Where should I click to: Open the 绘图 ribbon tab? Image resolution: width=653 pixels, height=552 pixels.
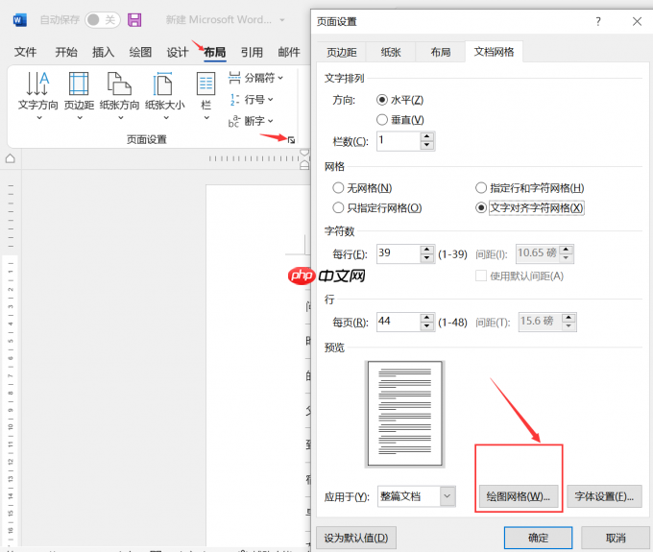click(x=140, y=52)
